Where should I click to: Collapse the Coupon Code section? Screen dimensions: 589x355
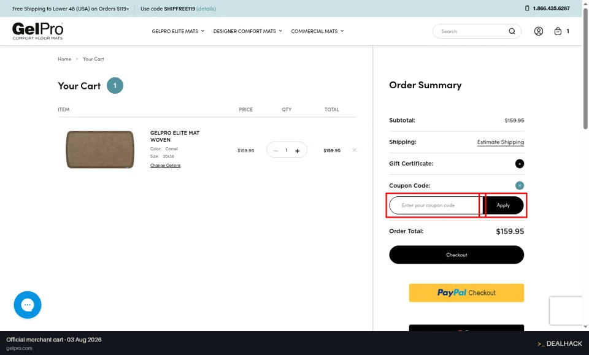click(x=519, y=185)
